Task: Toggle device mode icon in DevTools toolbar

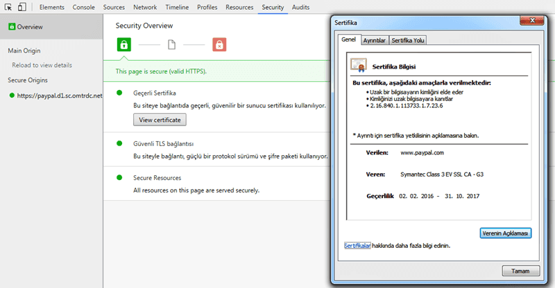Action: pyautogui.click(x=22, y=7)
